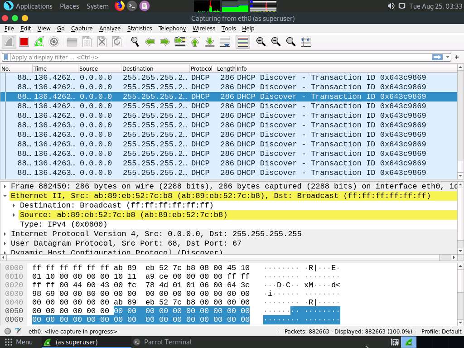
Task: Select Type: IPv4 (0x0800) detail line
Action: 63,224
